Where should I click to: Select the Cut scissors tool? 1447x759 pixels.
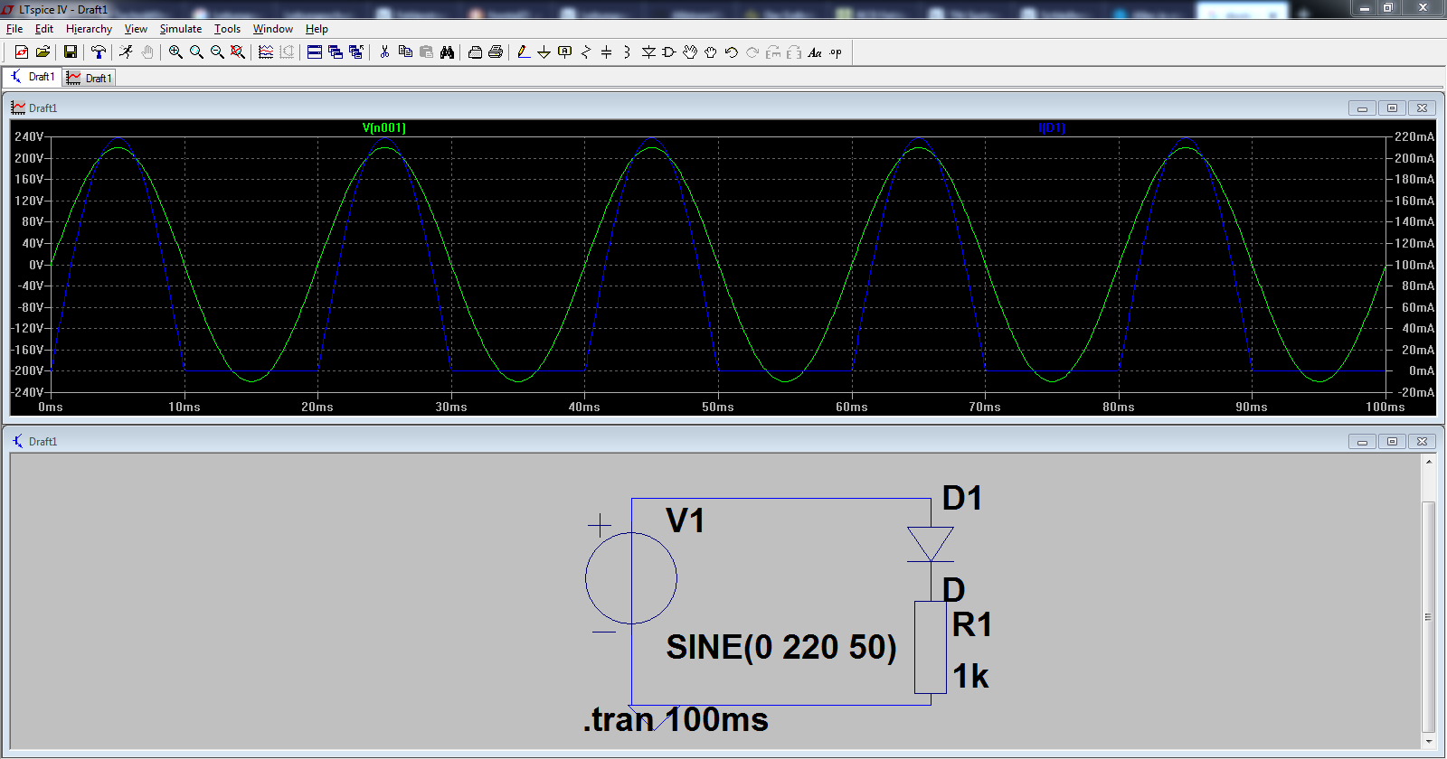click(x=384, y=52)
